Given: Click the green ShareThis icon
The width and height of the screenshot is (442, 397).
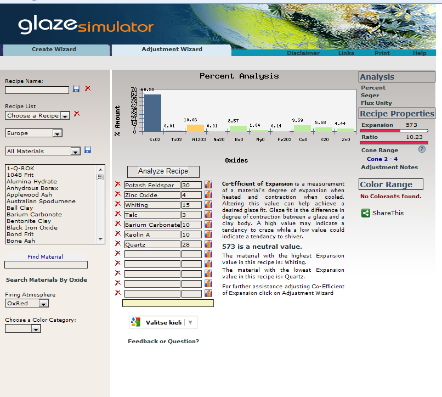Looking at the screenshot, I should point(366,213).
